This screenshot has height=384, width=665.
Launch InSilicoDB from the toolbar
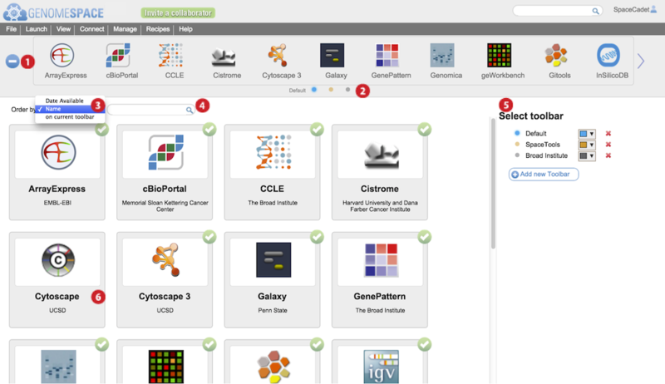pos(608,55)
